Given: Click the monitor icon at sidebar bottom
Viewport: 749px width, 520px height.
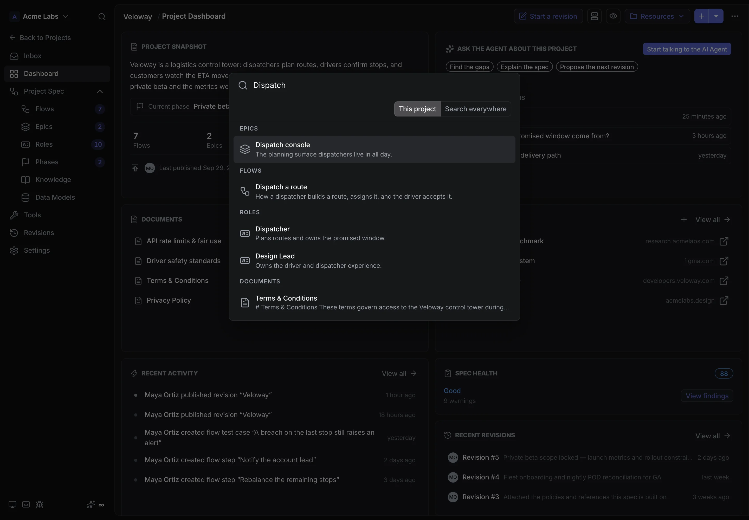Looking at the screenshot, I should point(12,504).
